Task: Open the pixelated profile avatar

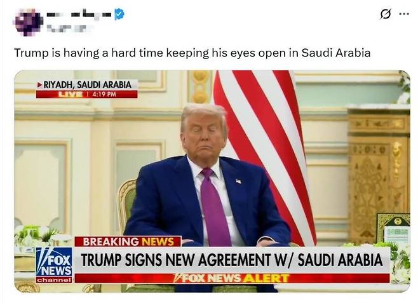Action: coord(28,22)
